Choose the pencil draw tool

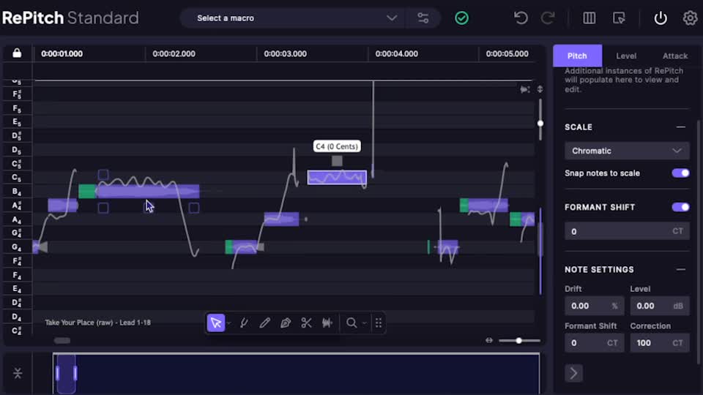click(265, 323)
